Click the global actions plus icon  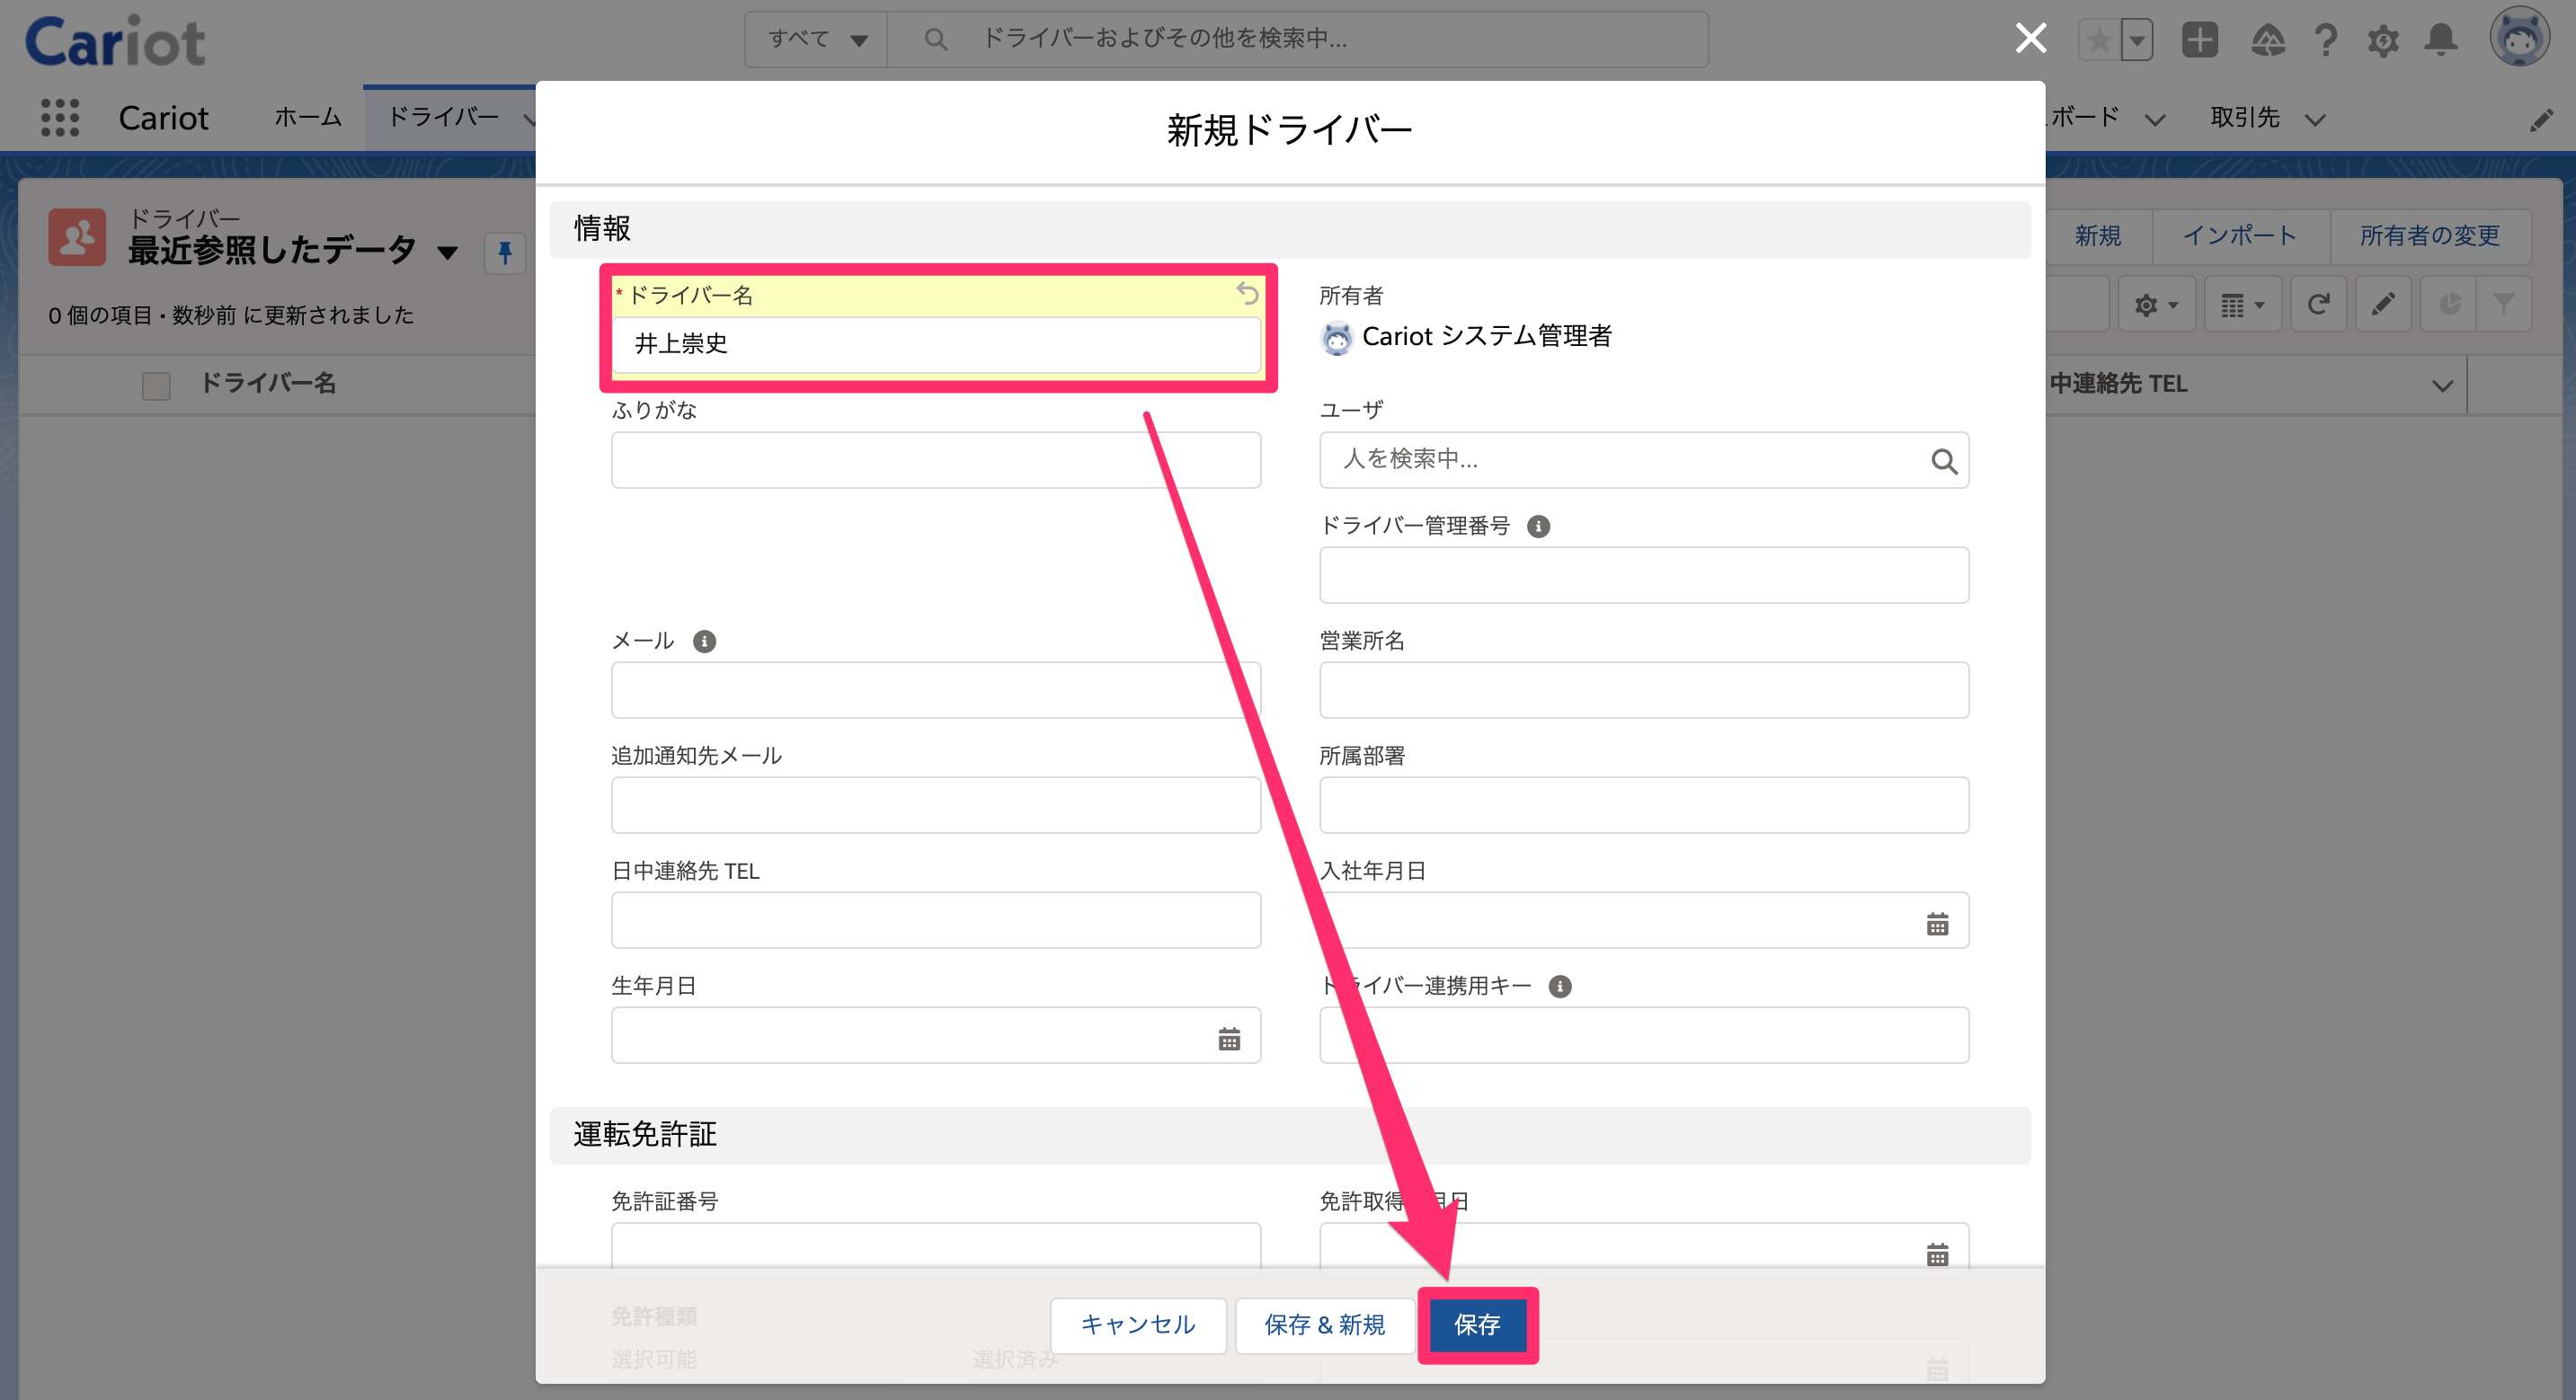[2199, 40]
